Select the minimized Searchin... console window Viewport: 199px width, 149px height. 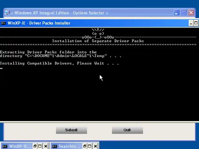pos(70,146)
